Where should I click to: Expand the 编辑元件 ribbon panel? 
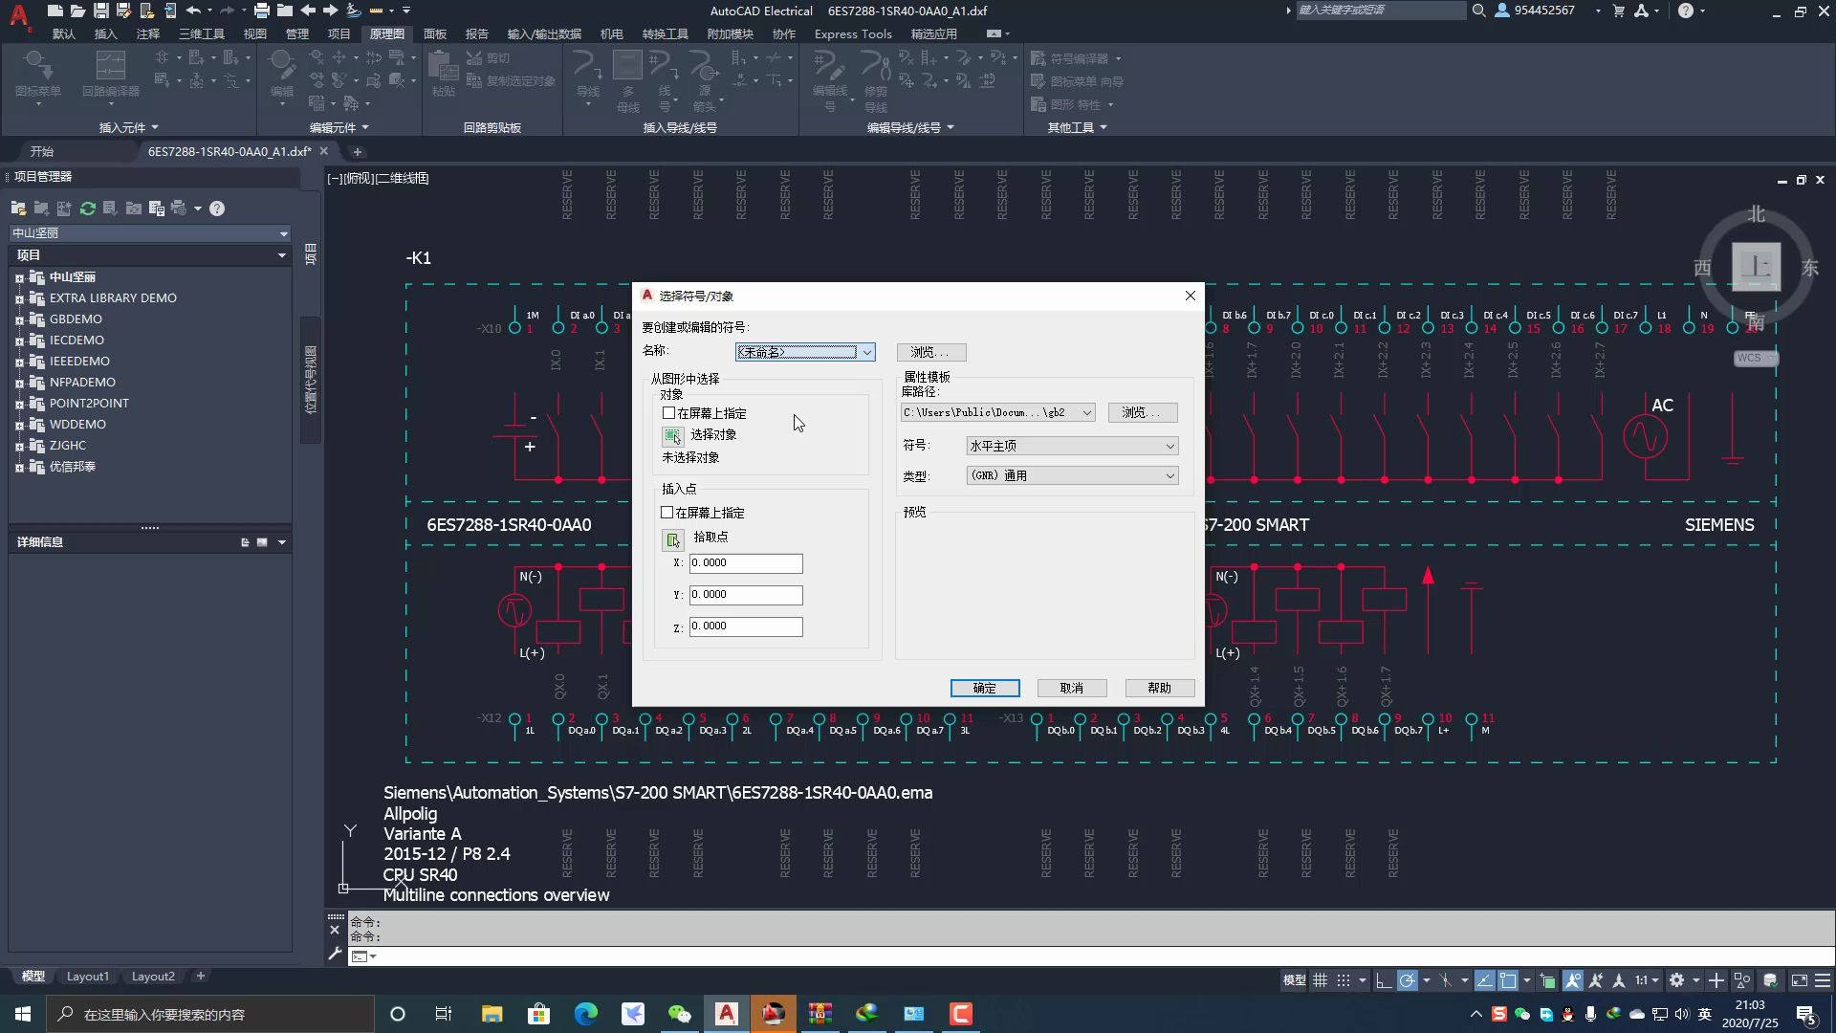click(x=339, y=127)
